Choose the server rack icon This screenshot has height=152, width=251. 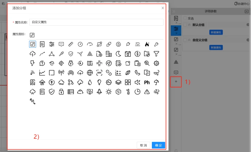point(70,92)
